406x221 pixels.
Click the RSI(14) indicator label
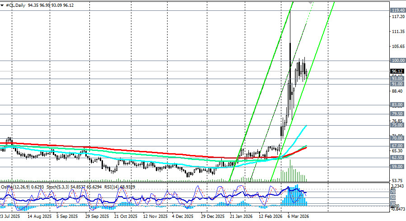(x=120, y=187)
